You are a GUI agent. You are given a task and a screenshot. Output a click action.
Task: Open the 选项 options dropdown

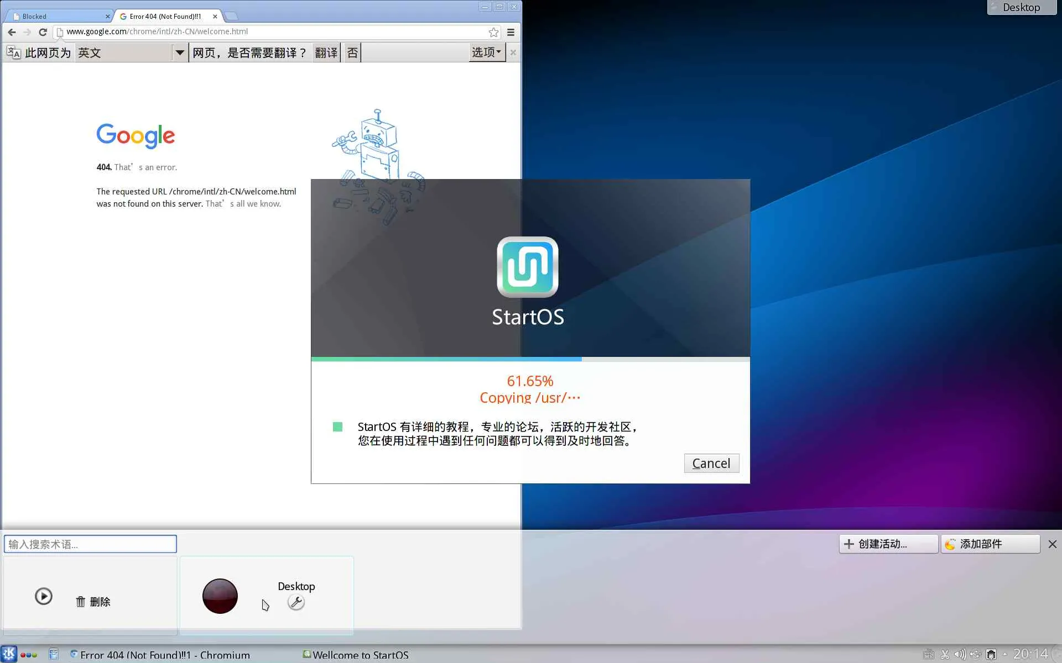coord(486,52)
